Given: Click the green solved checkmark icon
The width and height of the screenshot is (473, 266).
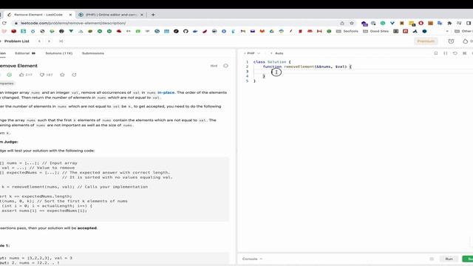Looking at the screenshot, I should pyautogui.click(x=10, y=75).
